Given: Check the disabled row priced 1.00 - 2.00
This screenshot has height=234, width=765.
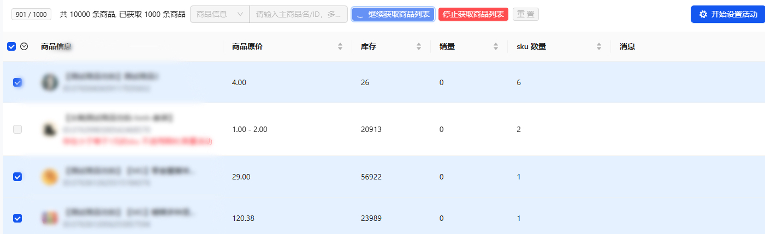Looking at the screenshot, I should pos(17,129).
